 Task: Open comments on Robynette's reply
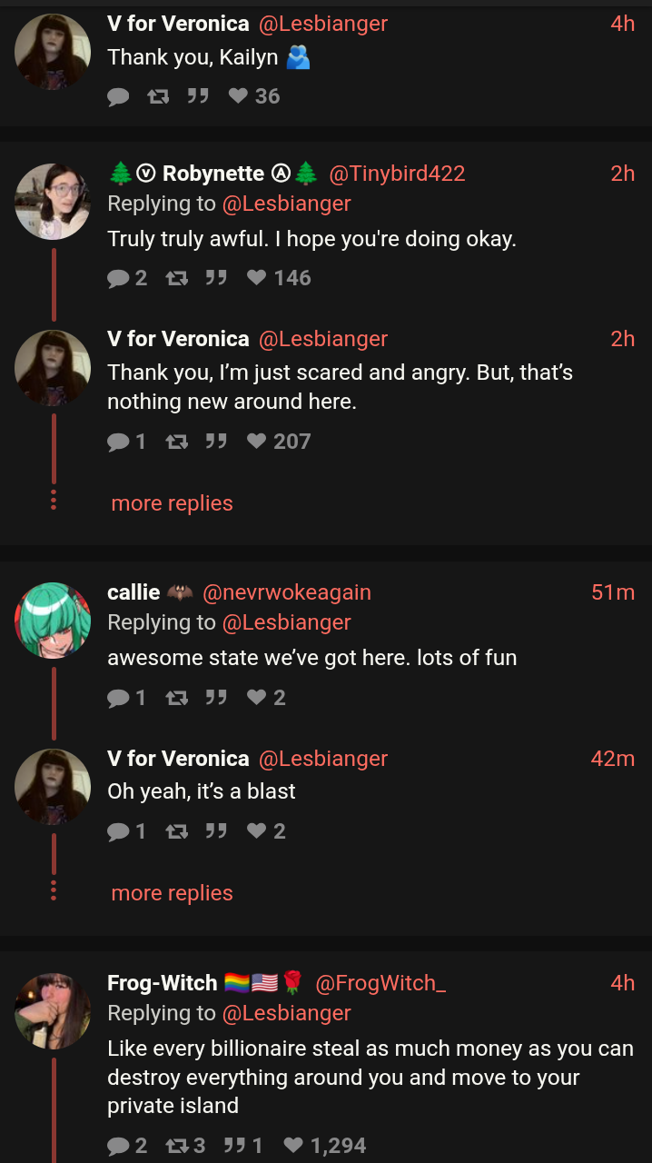pos(127,278)
